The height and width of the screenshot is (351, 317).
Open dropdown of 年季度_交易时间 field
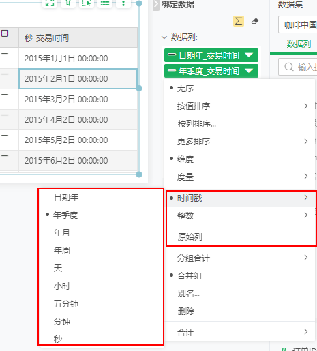(249, 71)
